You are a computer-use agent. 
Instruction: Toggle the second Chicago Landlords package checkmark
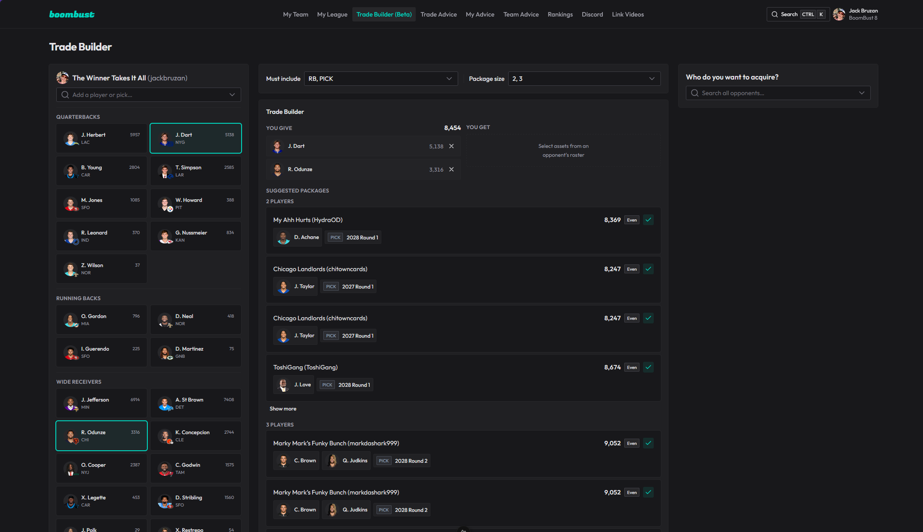(648, 318)
